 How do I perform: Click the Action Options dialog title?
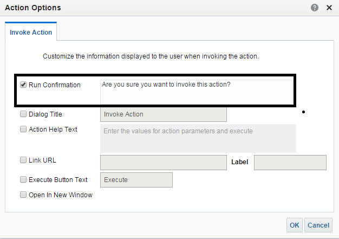[x=33, y=8]
